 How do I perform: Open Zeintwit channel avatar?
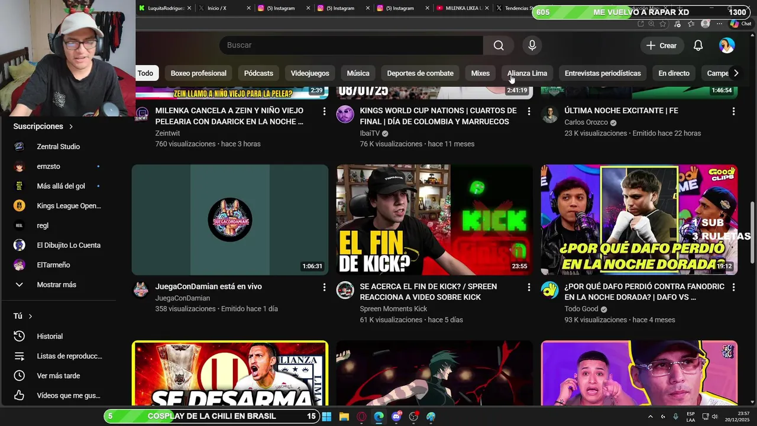141,114
